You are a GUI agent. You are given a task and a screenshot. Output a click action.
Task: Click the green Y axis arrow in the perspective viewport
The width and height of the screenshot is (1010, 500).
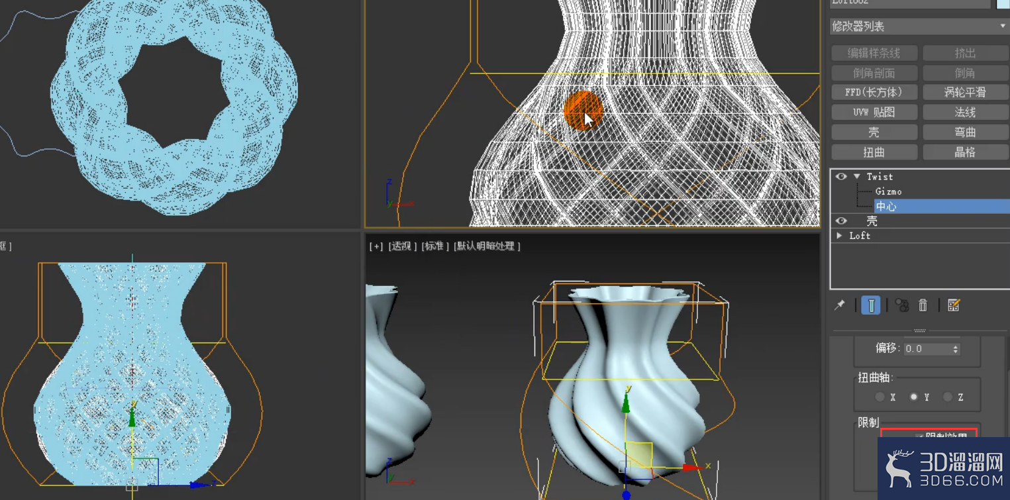[626, 402]
